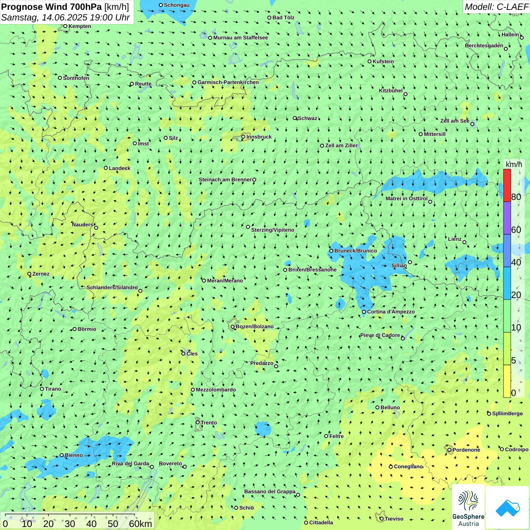Click the Pordenone city marker
This screenshot has width=530, height=530.
[450, 450]
